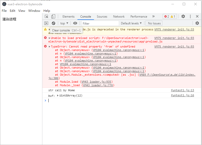Open the Default levels dropdown
Screen dimensions: 202x145
pyautogui.click(x=131, y=23)
